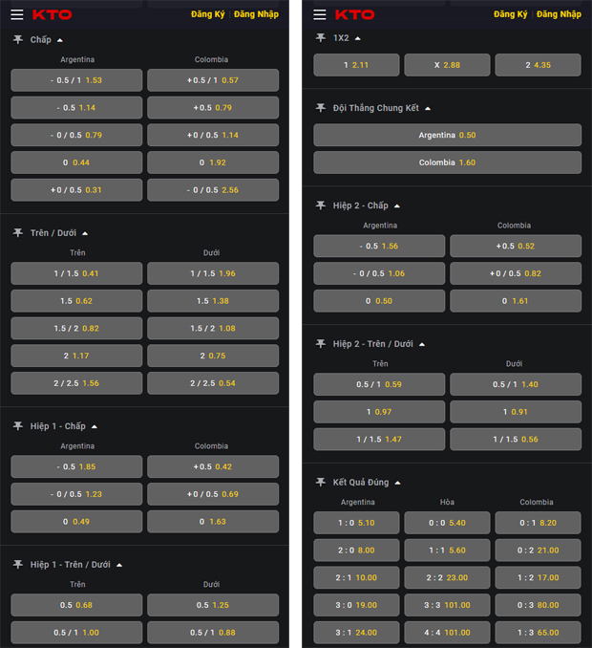Select Colombia 0 handicap at 1.92
592x648 pixels.
(213, 162)
